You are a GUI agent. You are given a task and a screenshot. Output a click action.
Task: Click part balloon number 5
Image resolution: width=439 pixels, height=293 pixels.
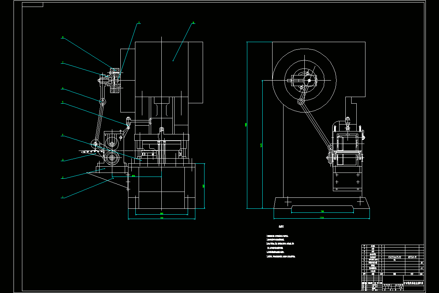[63, 103]
